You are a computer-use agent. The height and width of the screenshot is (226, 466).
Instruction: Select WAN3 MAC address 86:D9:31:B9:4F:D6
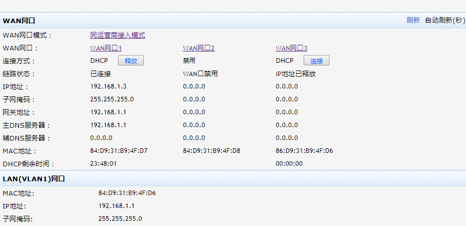tap(304, 151)
